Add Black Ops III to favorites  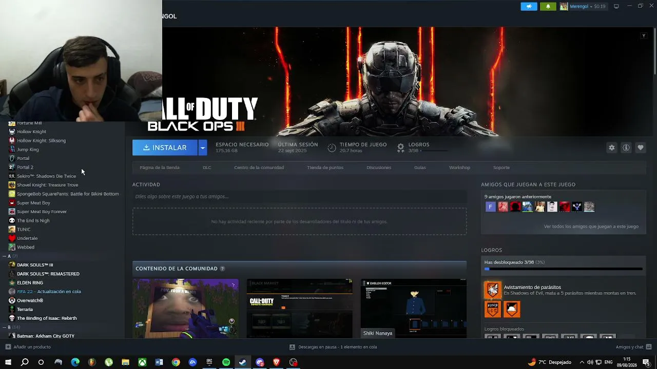(x=640, y=148)
